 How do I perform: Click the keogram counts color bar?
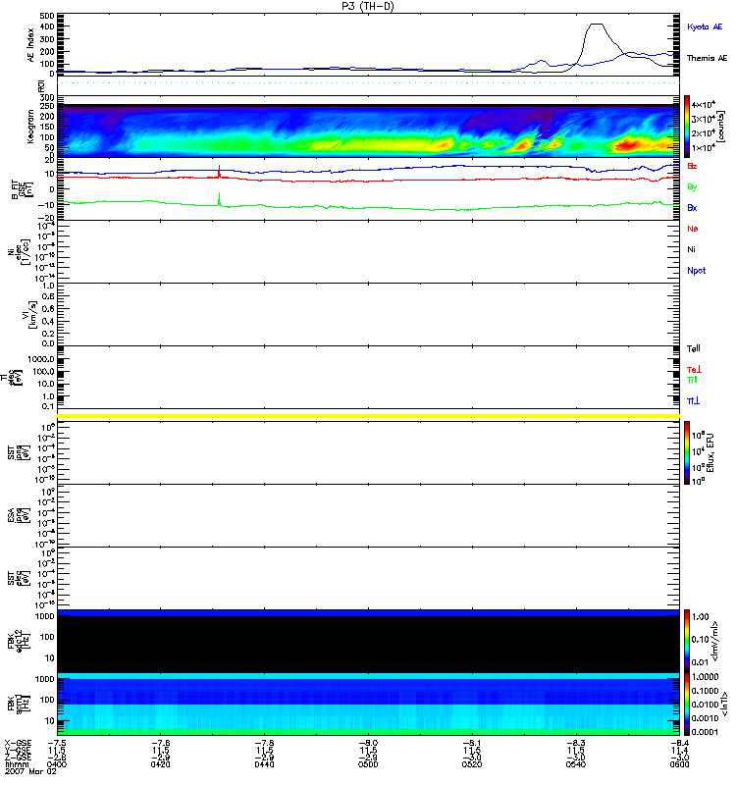(x=688, y=126)
